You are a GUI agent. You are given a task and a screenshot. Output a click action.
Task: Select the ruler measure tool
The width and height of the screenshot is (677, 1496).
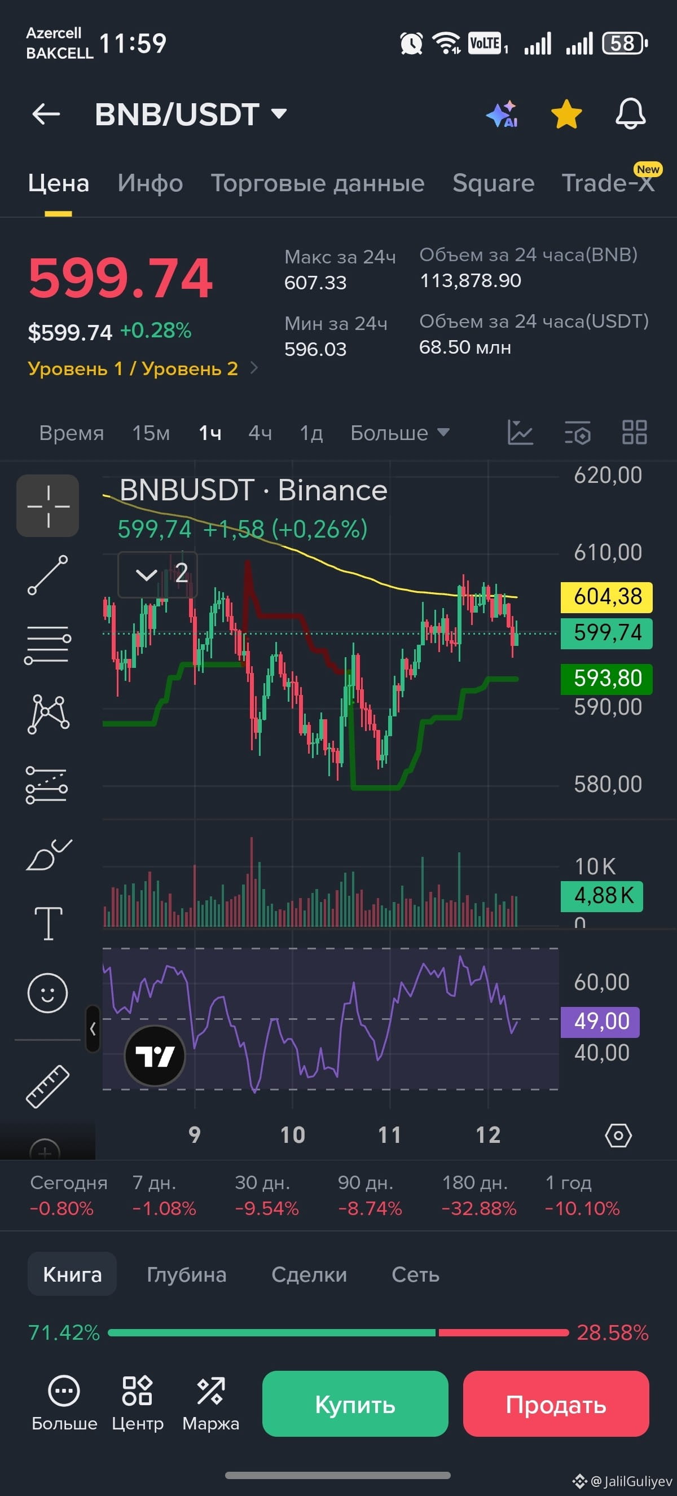click(47, 1086)
